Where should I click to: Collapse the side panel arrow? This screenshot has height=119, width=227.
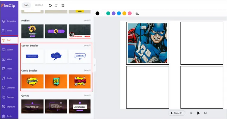point(95,65)
